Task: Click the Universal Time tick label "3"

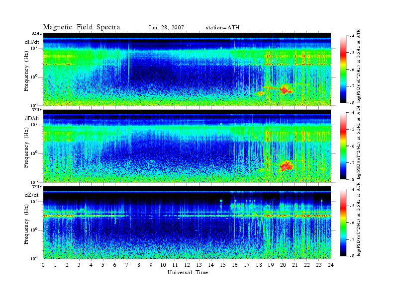Action: 79,265
